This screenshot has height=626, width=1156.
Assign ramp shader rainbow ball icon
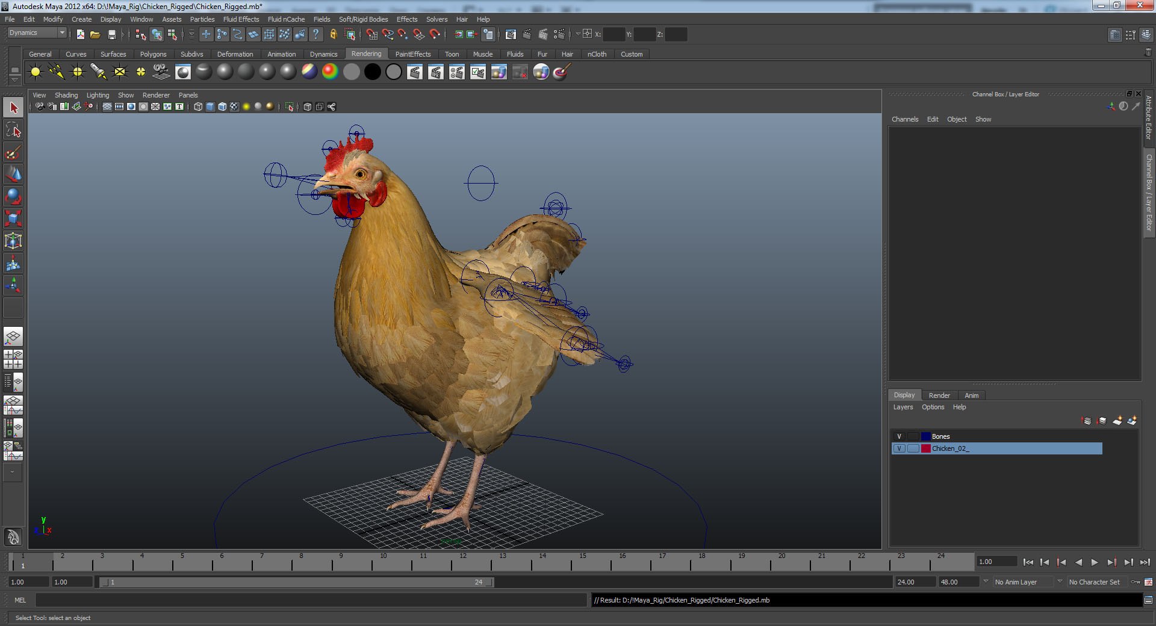click(x=330, y=72)
